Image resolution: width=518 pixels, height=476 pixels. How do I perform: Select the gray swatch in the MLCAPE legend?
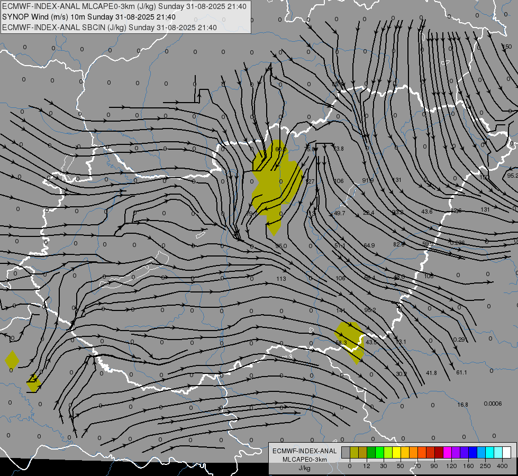click(346, 453)
